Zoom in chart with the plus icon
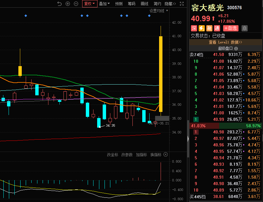Image resolution: width=263 pixels, height=202 pixels. pos(68,4)
